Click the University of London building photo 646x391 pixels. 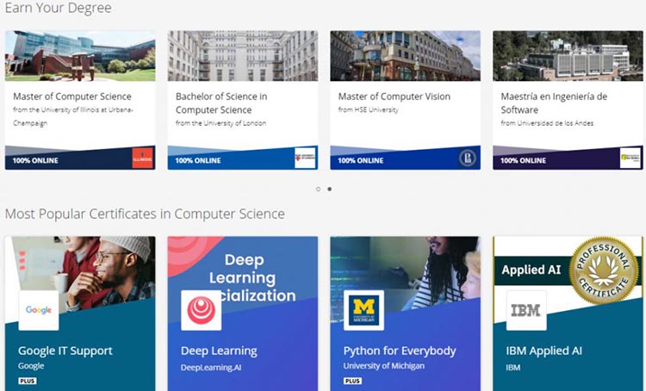(x=243, y=56)
